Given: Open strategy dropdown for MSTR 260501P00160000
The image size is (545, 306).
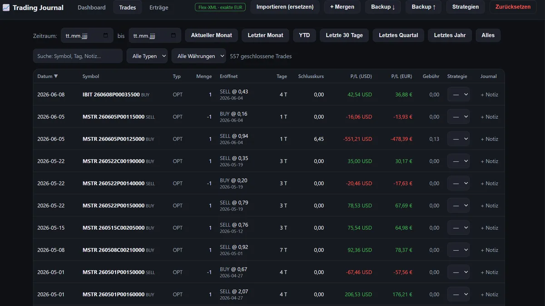Looking at the screenshot, I should click(x=458, y=294).
